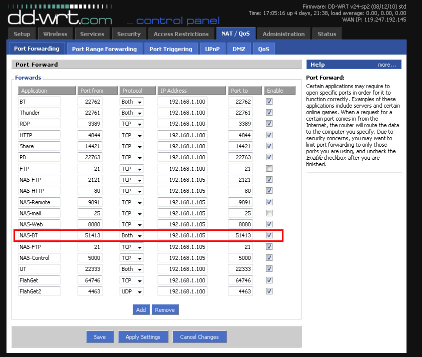This screenshot has height=357, width=422.
Task: Click the Add button
Action: coord(141,310)
